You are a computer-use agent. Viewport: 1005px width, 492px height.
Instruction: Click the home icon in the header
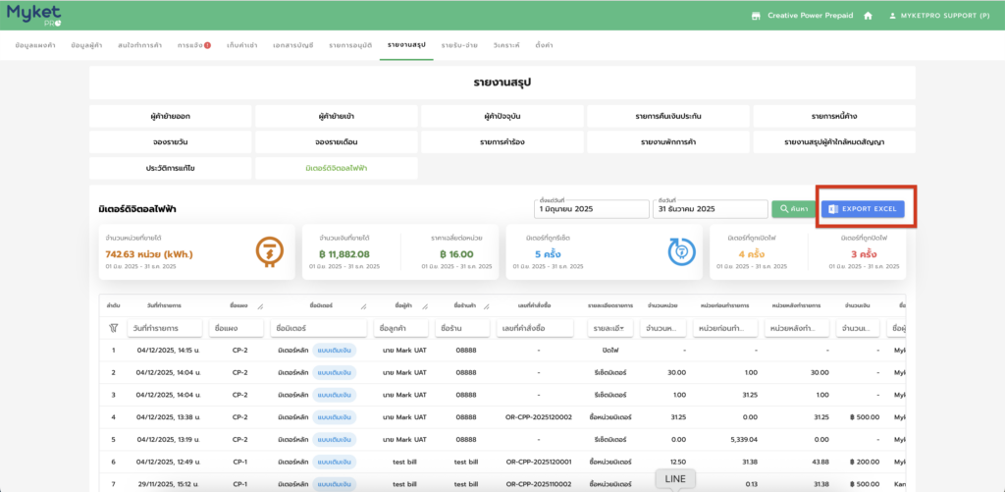[868, 16]
